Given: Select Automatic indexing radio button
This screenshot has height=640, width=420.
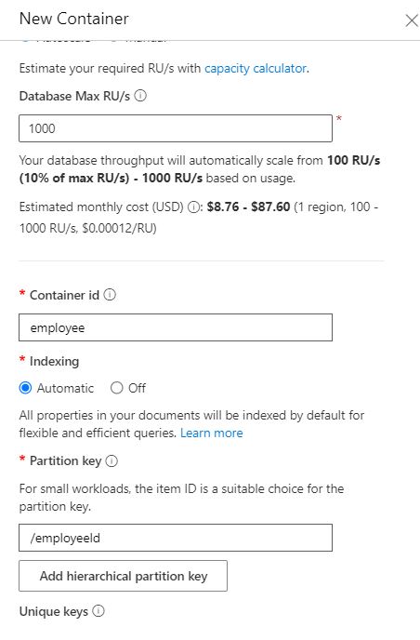Looking at the screenshot, I should tap(25, 388).
